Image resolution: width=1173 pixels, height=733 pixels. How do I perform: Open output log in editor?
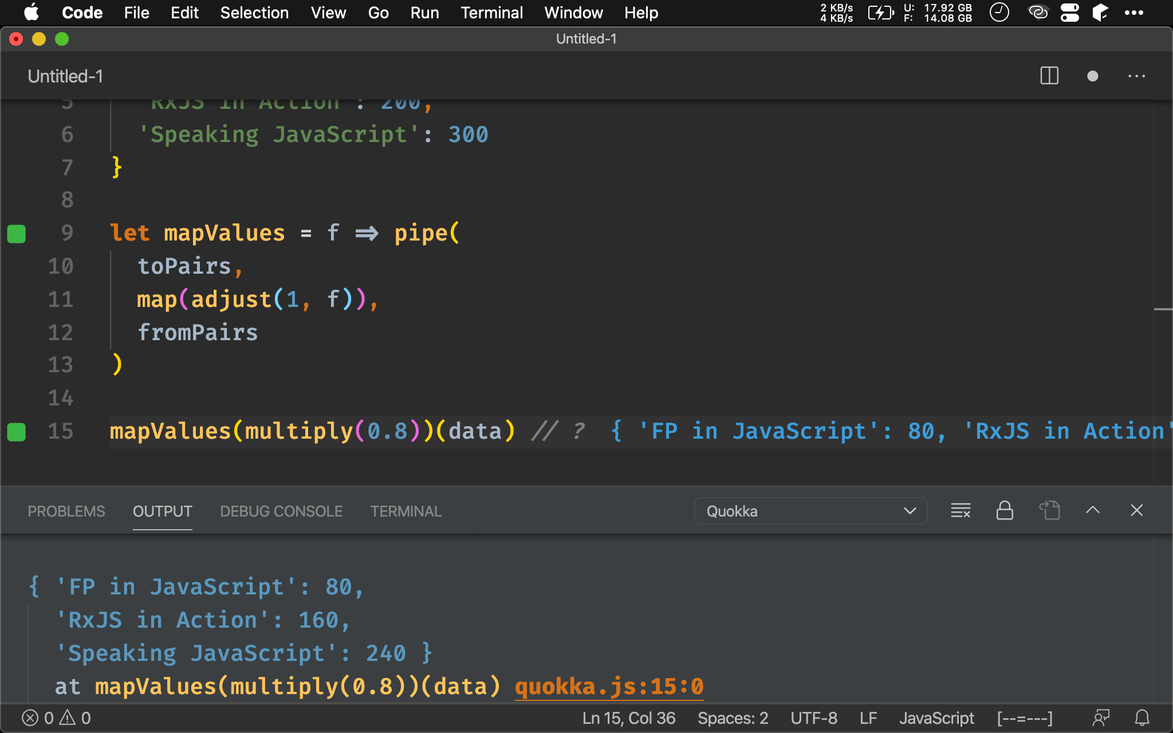1049,510
